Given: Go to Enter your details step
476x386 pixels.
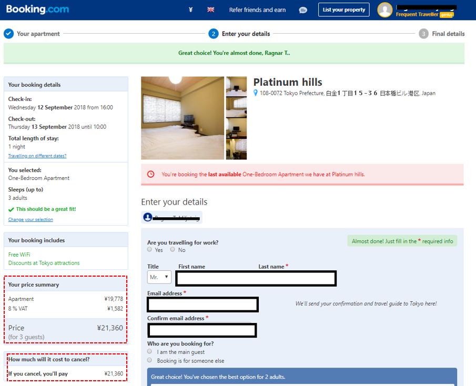Looking at the screenshot, I should pyautogui.click(x=246, y=34).
